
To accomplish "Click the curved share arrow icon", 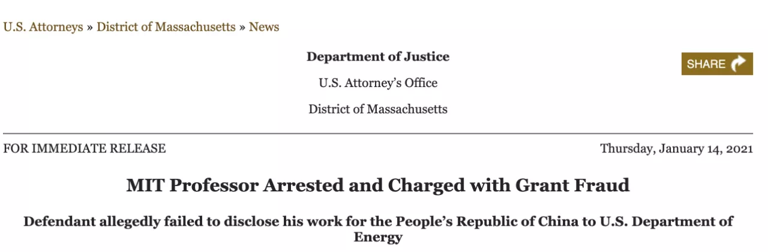I will pyautogui.click(x=739, y=64).
